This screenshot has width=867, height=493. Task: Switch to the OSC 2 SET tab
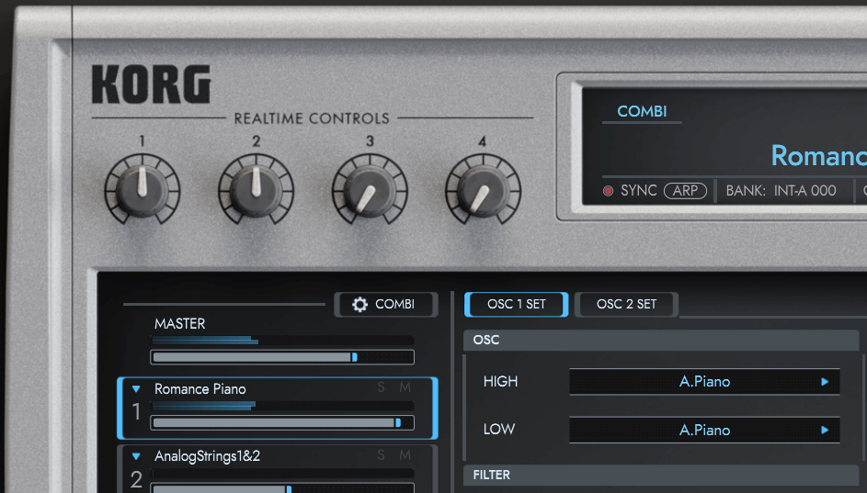click(x=626, y=304)
